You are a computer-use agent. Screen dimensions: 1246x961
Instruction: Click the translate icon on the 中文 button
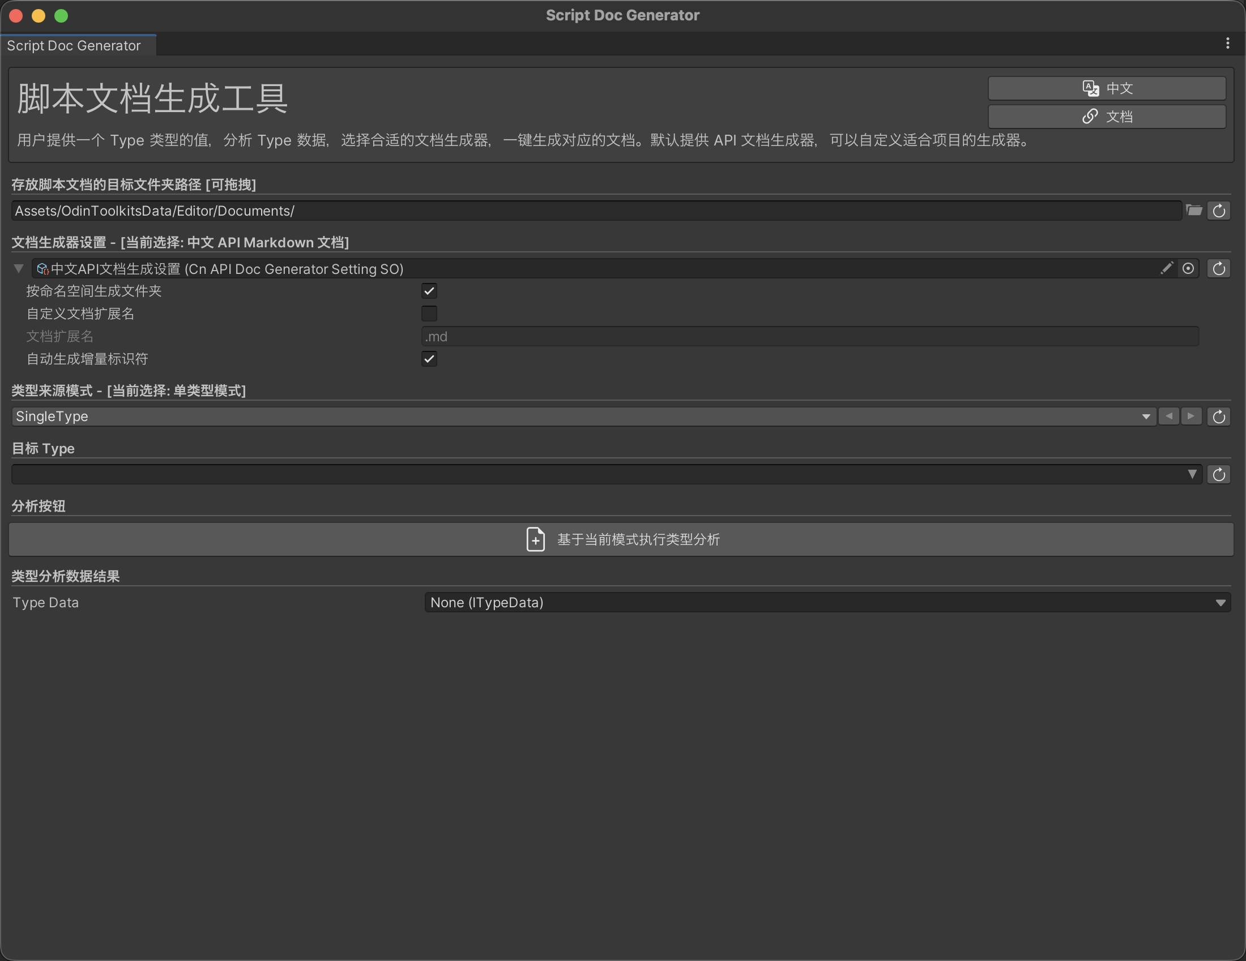1090,88
